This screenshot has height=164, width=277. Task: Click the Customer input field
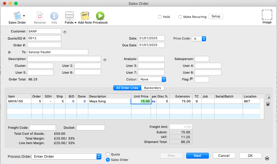click(x=44, y=31)
